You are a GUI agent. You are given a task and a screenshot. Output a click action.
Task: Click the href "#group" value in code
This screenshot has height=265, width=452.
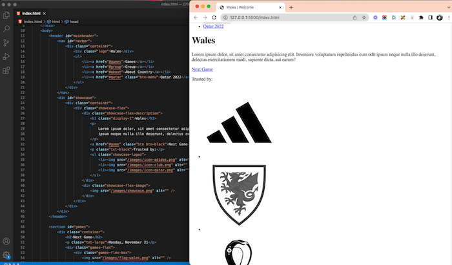coord(115,67)
